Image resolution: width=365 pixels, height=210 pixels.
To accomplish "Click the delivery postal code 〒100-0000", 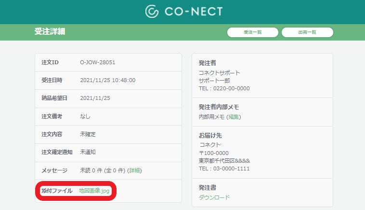I will [x=214, y=153].
